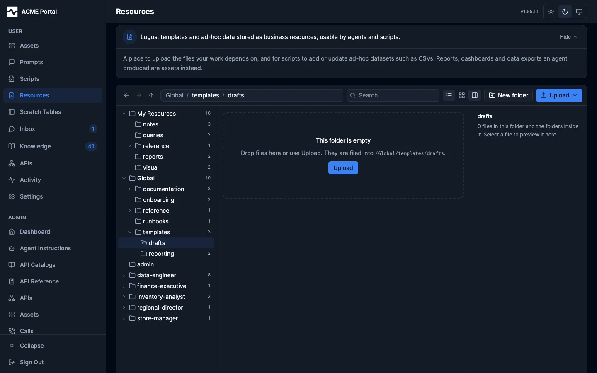Switch to list view layout
597x373 pixels.
[x=449, y=95]
